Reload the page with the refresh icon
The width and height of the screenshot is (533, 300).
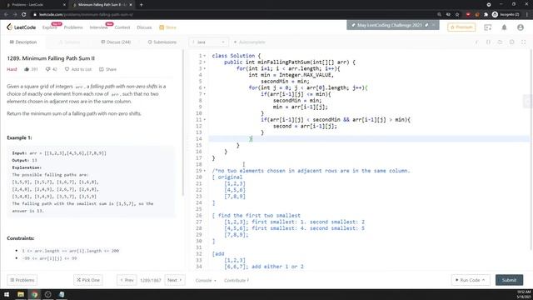pos(24,14)
